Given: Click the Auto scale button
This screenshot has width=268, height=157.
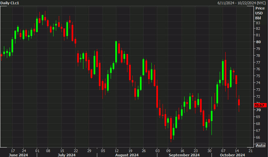Looking at the screenshot, I should pos(260,145).
